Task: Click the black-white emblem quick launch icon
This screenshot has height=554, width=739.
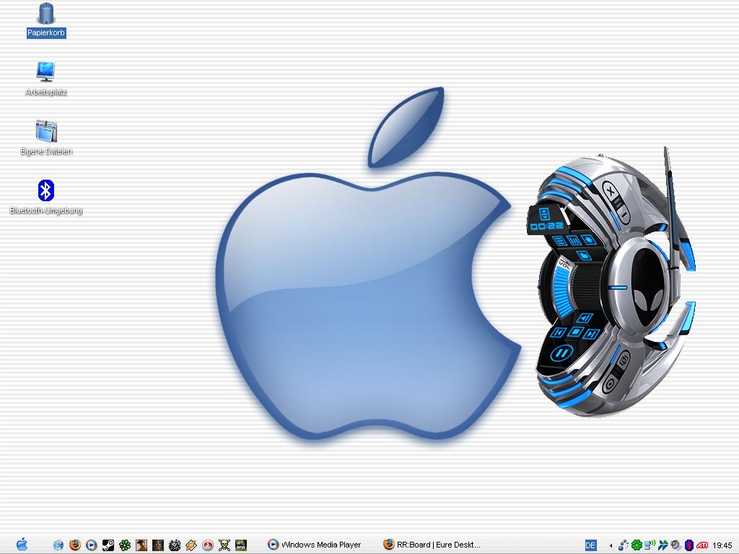Action: tap(175, 545)
